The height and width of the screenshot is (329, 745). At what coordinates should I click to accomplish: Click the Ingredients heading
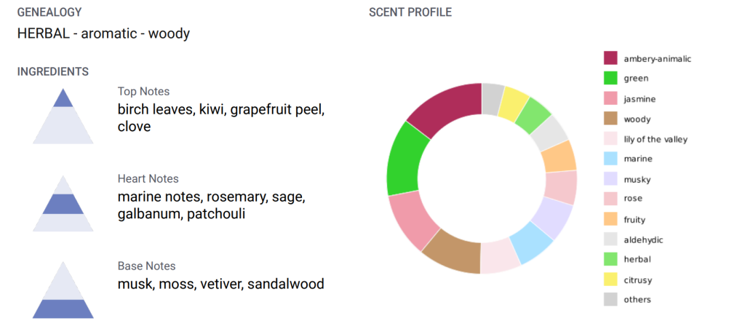pyautogui.click(x=53, y=71)
